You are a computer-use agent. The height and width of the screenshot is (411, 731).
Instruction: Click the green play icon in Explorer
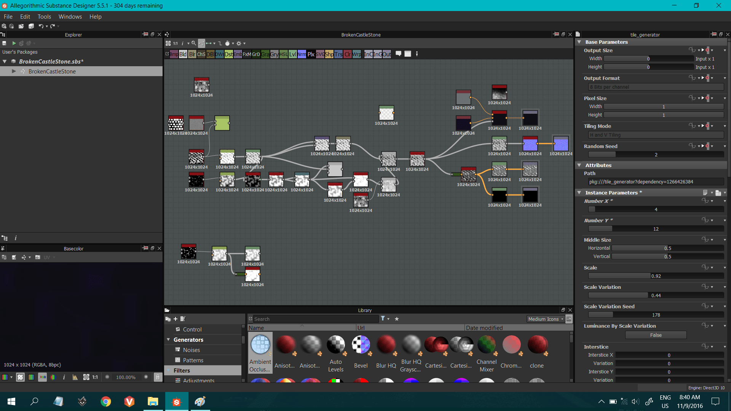coord(14,43)
